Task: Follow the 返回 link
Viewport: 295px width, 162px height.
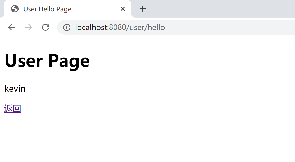Action: point(13,108)
